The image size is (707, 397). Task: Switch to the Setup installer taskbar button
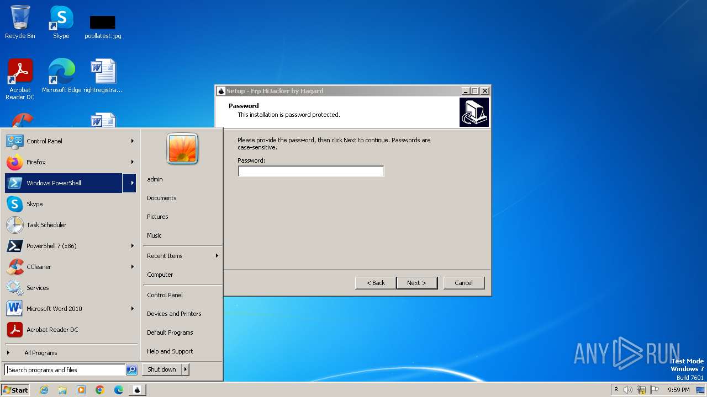tap(138, 390)
